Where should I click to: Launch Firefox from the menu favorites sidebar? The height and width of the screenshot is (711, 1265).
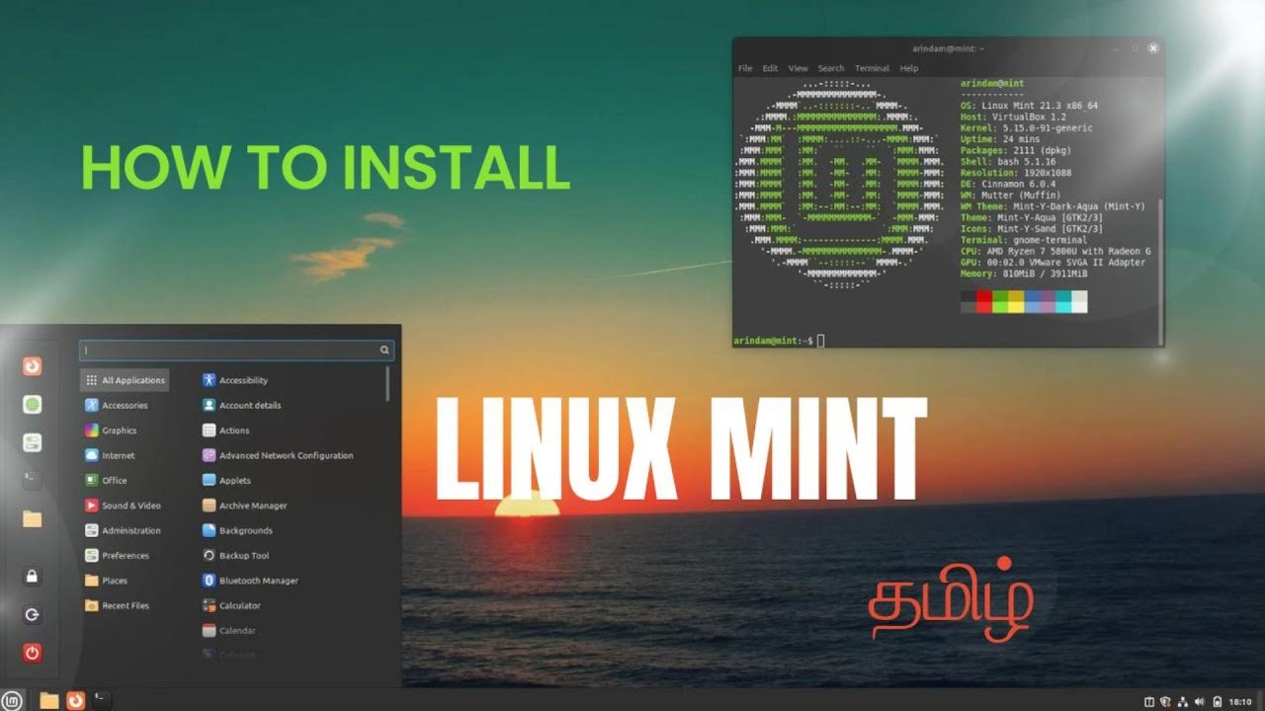pyautogui.click(x=33, y=366)
